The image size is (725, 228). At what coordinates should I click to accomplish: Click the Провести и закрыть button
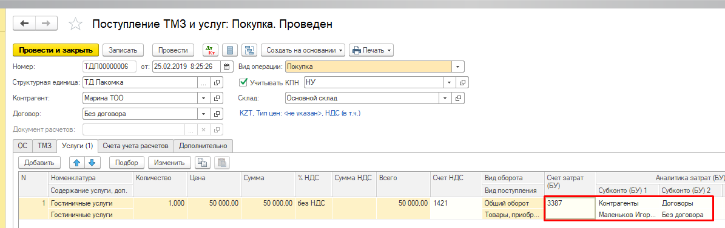click(x=56, y=50)
